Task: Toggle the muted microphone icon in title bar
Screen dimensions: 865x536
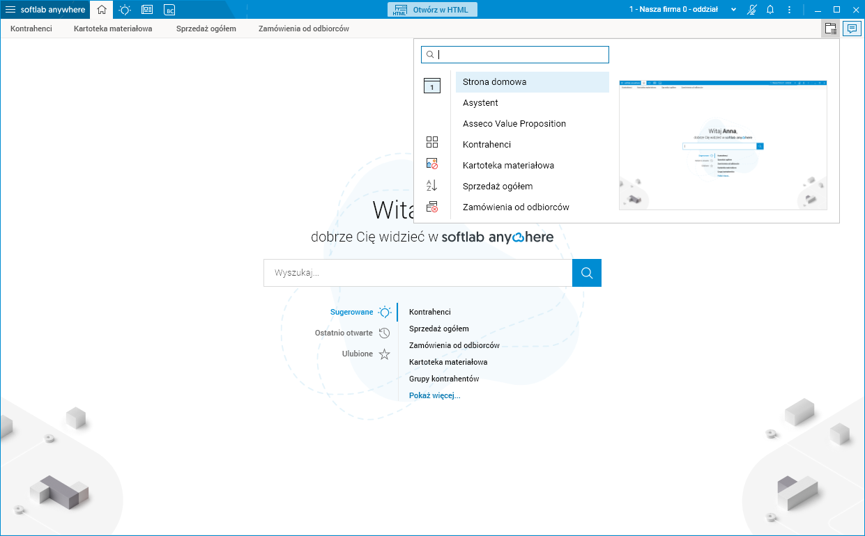Action: [752, 10]
